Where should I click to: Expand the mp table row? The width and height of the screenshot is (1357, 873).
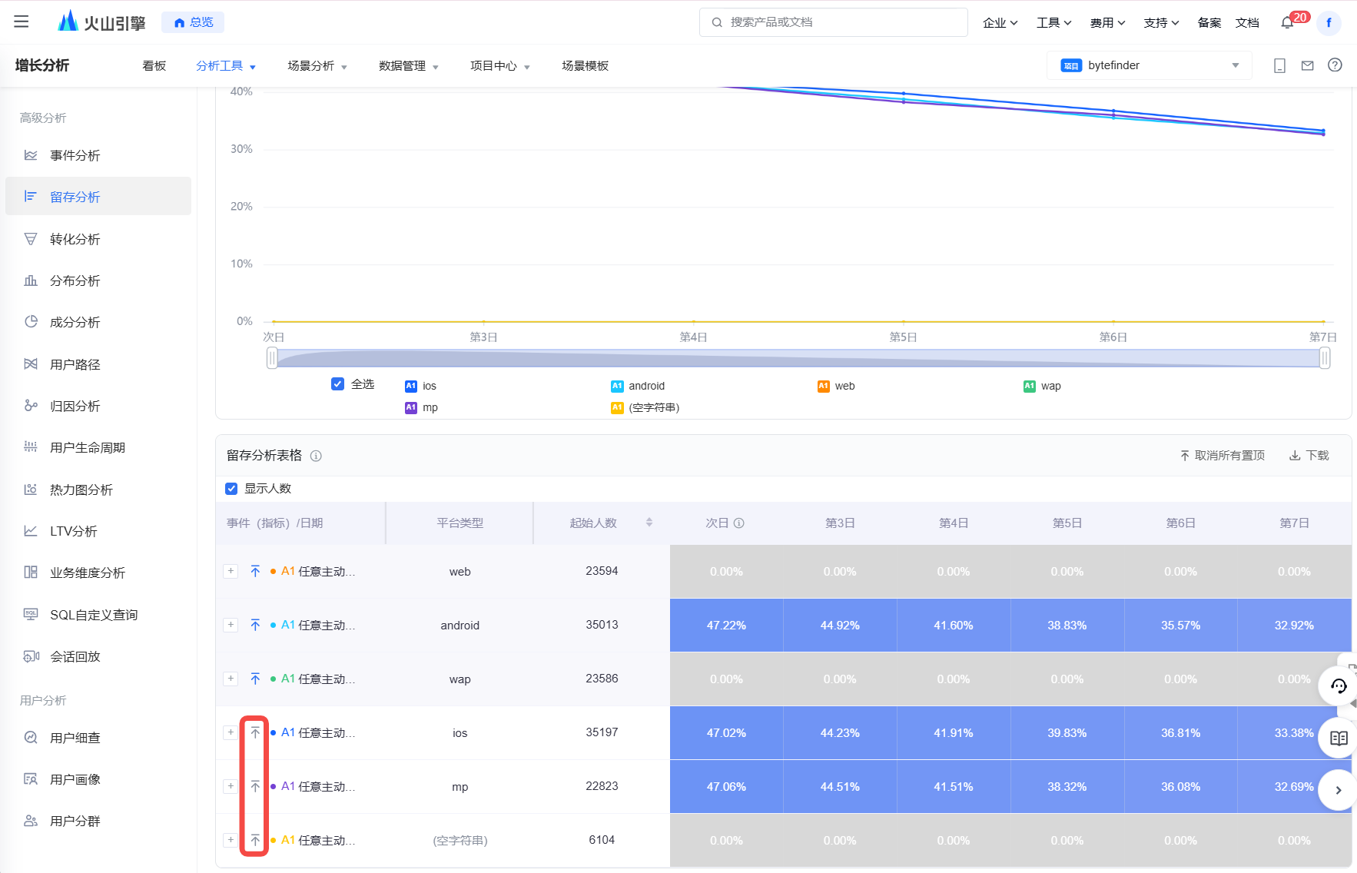coord(231,786)
